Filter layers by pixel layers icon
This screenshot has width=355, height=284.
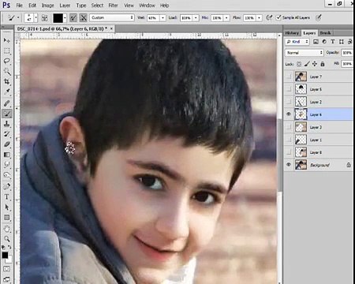316,42
